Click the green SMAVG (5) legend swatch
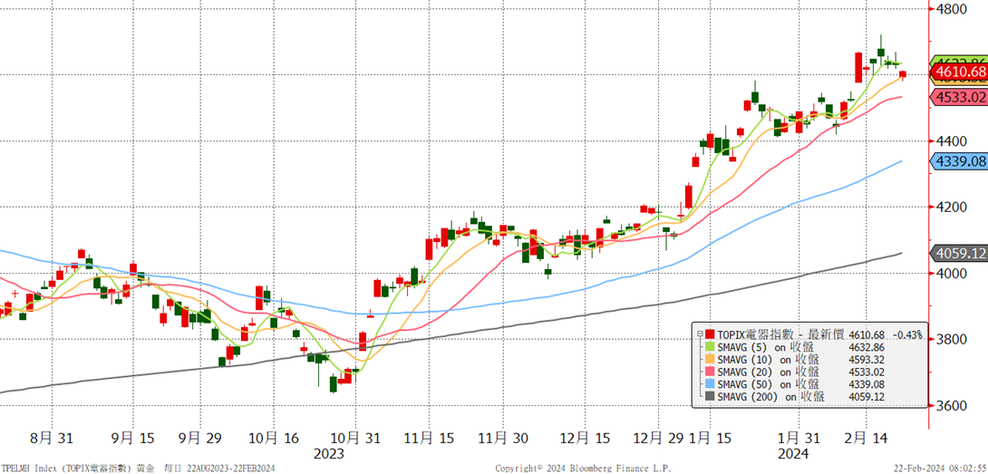The width and height of the screenshot is (988, 474). [711, 347]
